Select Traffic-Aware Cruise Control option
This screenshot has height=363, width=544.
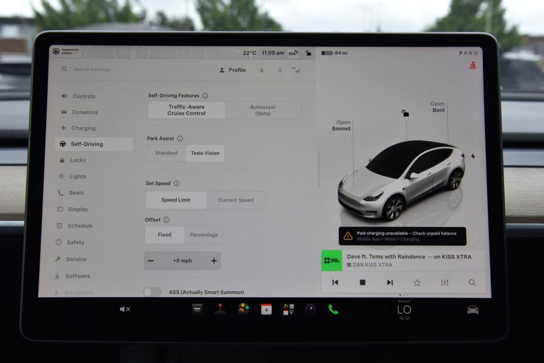(x=187, y=110)
